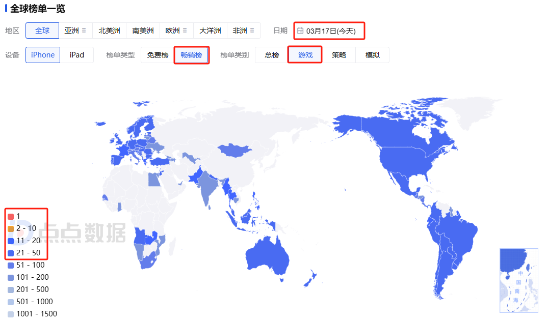This screenshot has height=322, width=548.
Task: Select the 全球 region filter
Action: click(x=42, y=31)
